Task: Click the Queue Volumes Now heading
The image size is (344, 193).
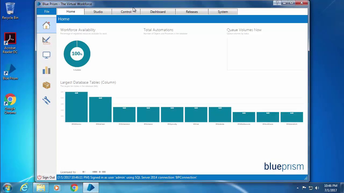Action: [x=244, y=30]
